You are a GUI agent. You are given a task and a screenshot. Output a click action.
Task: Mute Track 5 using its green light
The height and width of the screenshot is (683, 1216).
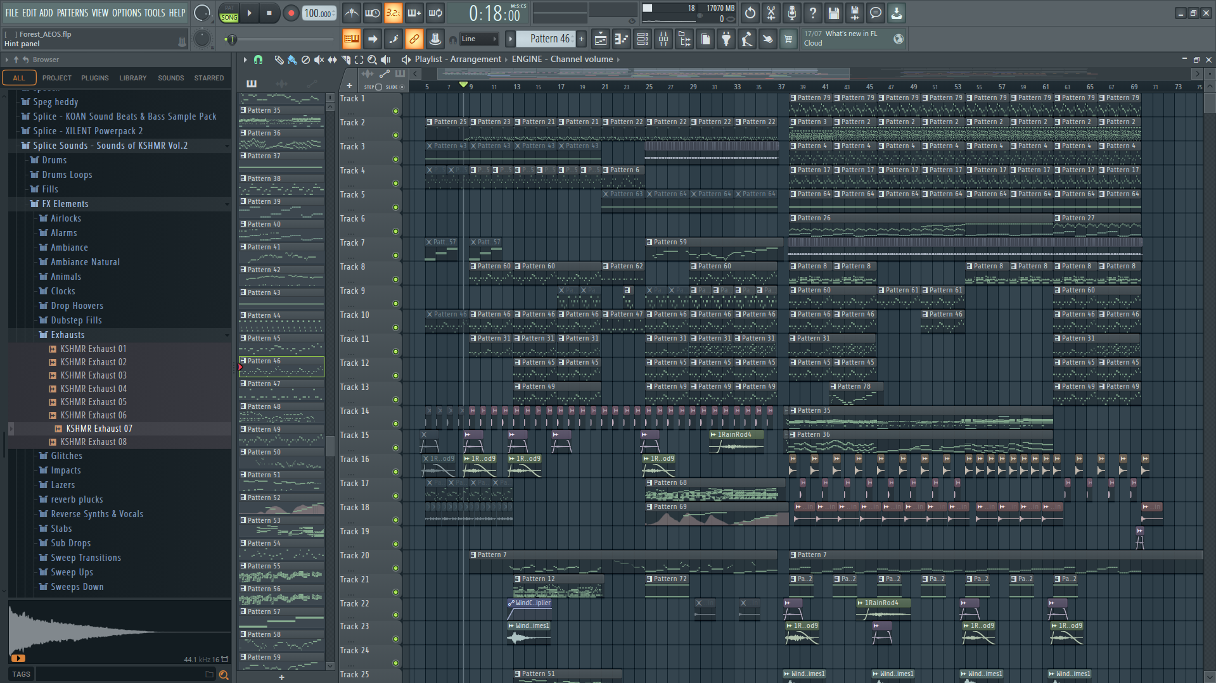395,207
